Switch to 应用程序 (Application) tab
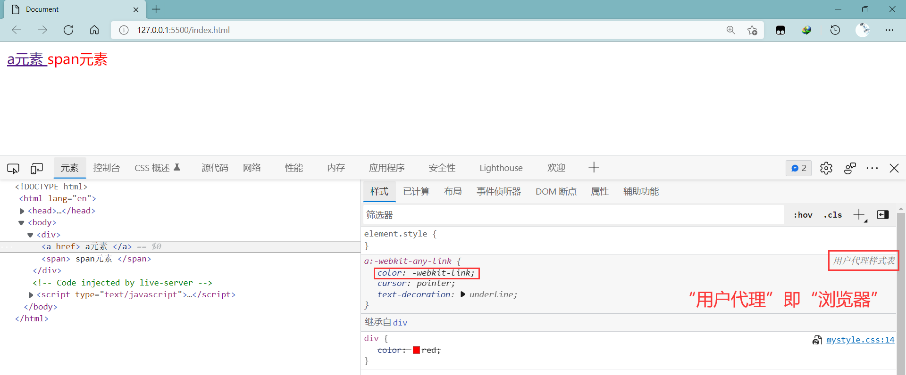Screen dimensions: 906x375 click(387, 168)
